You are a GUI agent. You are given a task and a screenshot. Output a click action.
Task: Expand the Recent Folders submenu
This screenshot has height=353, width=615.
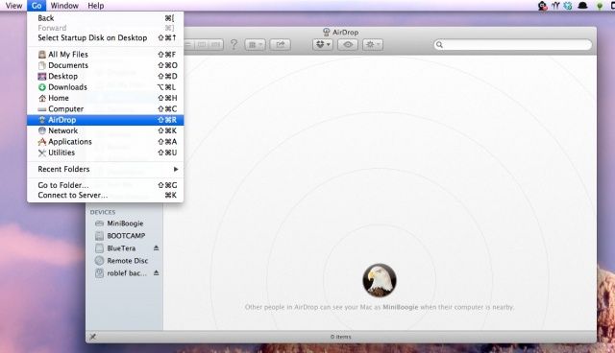(x=105, y=169)
